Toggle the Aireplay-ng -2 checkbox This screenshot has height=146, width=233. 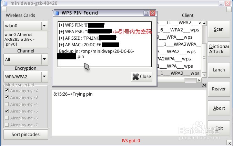point(7,90)
